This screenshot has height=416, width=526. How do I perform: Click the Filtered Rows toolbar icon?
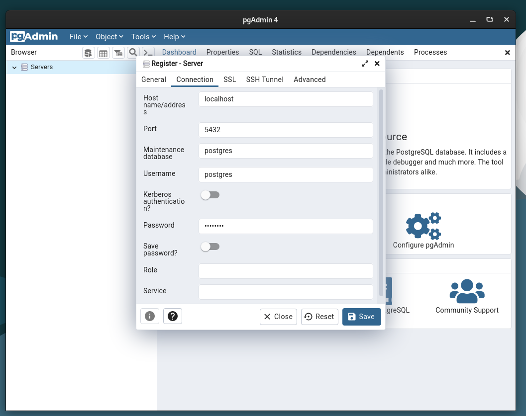click(118, 53)
